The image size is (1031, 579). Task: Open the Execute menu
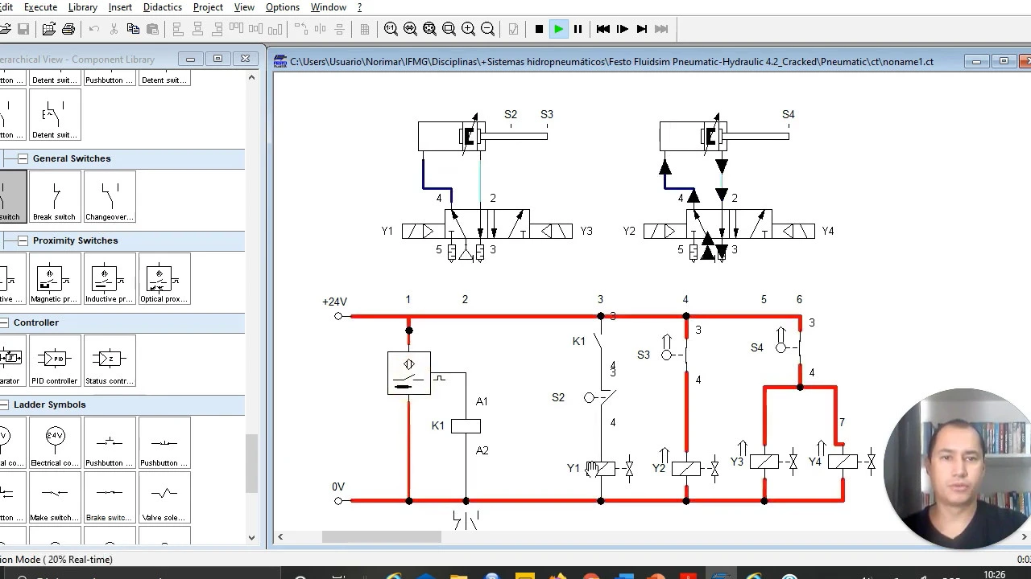pyautogui.click(x=40, y=7)
